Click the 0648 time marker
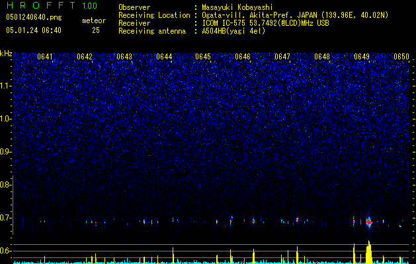Image resolution: width=416 pixels, height=264 pixels. 322,57
